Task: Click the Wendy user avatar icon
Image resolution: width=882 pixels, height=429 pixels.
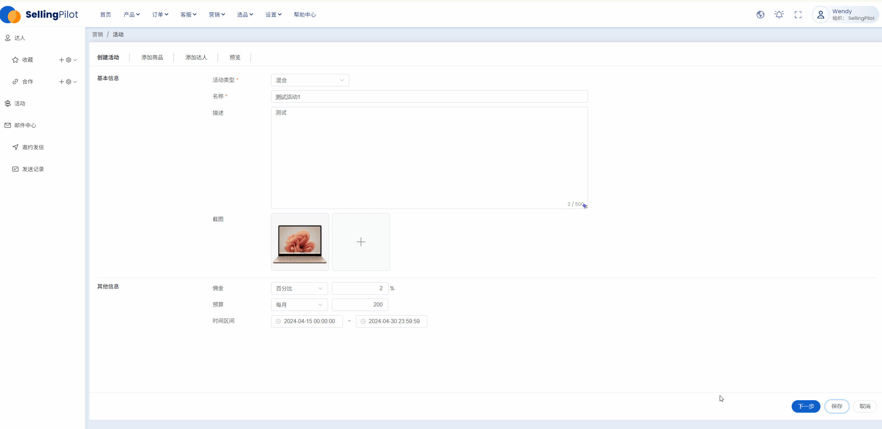Action: pos(820,15)
